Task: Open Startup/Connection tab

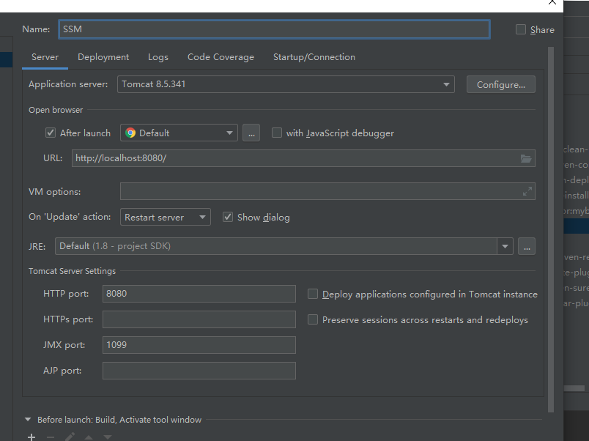Action: click(x=314, y=57)
